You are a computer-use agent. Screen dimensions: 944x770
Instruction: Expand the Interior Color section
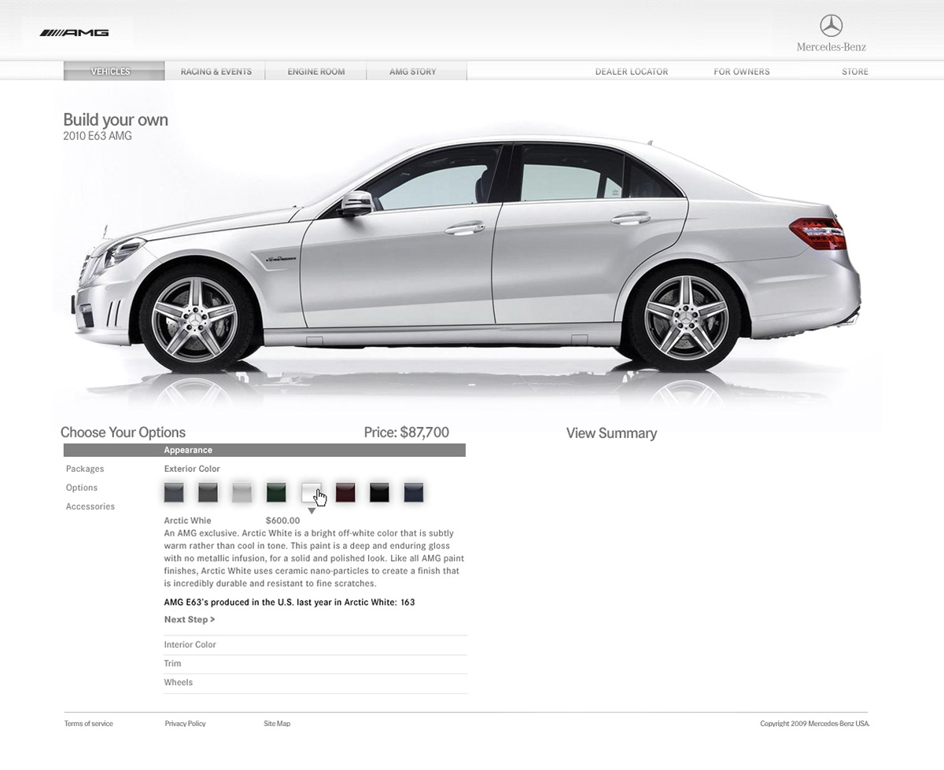tap(315, 645)
